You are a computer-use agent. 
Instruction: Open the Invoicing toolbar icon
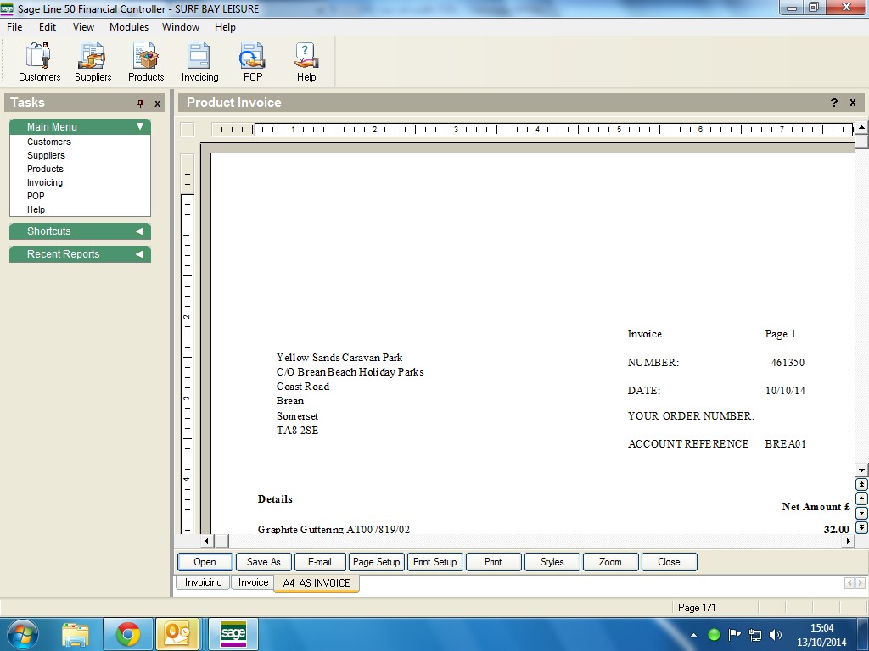click(199, 62)
